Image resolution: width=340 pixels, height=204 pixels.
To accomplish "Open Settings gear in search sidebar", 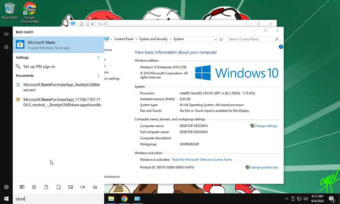I will (x=6, y=187).
